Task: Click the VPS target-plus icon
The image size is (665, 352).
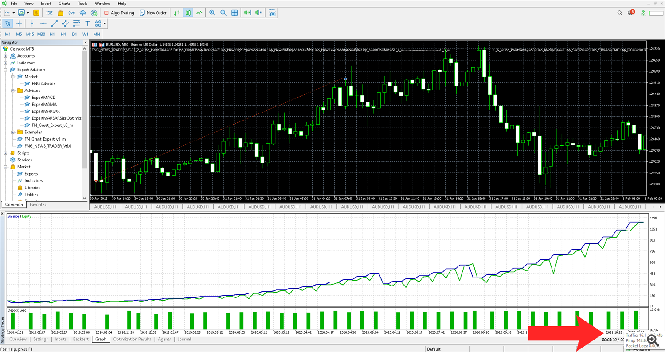Action: coord(94,13)
